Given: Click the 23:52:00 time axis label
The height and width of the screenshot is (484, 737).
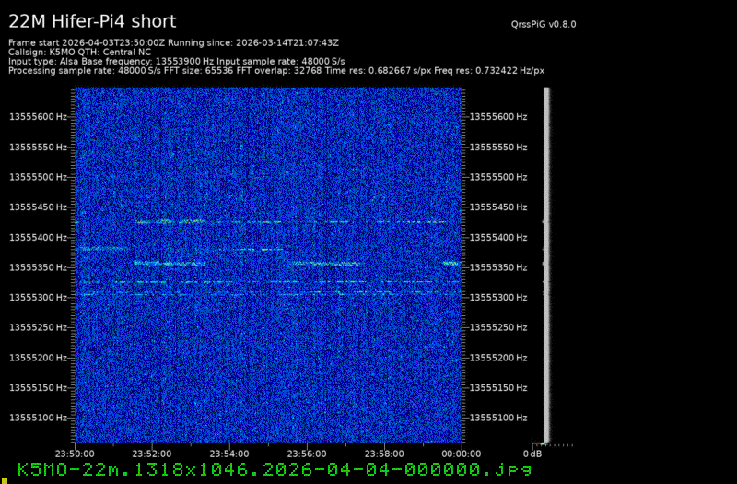Looking at the screenshot, I should coord(152,454).
